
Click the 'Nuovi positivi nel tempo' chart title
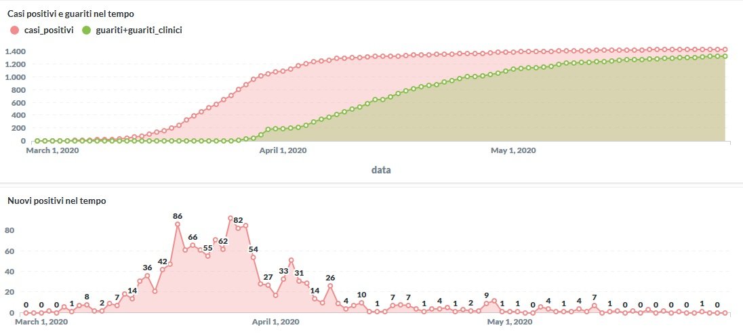pos(56,201)
